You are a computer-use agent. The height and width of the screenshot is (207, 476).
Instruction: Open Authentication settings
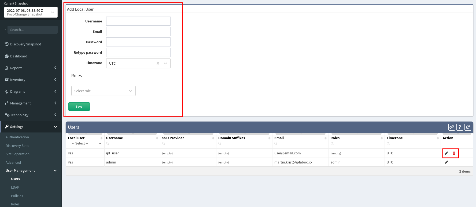(x=17, y=137)
